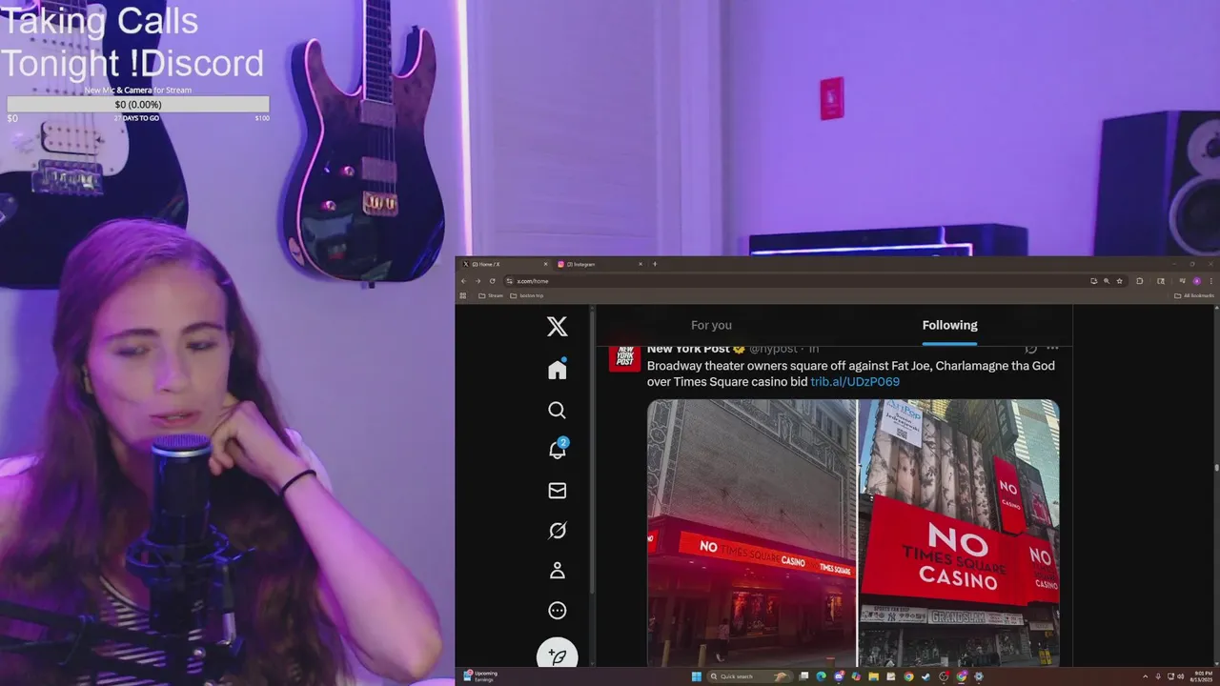Open the Chrome profile avatar

click(x=1197, y=281)
